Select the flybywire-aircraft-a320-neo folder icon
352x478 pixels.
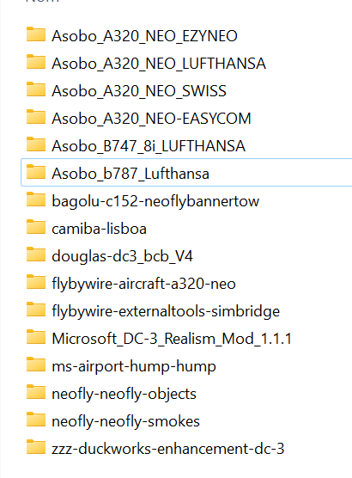[x=36, y=282]
